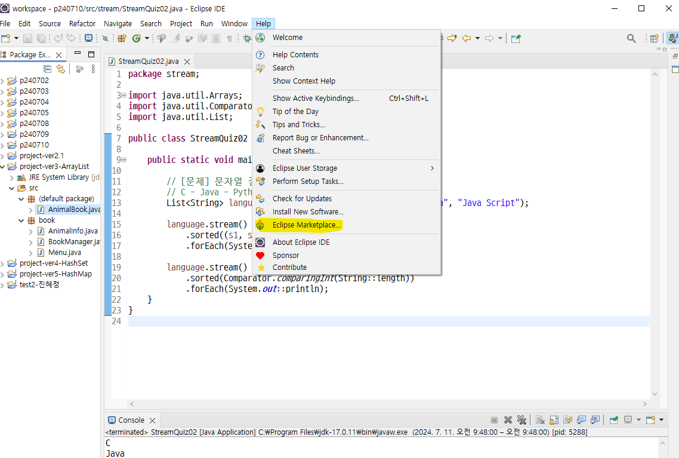
Task: Click the New Java Package icon
Action: (122, 39)
